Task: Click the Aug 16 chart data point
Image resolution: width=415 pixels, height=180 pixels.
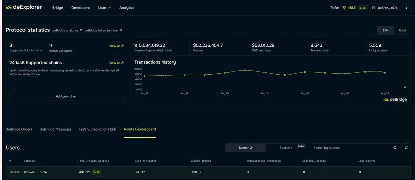Action: tap(145, 76)
